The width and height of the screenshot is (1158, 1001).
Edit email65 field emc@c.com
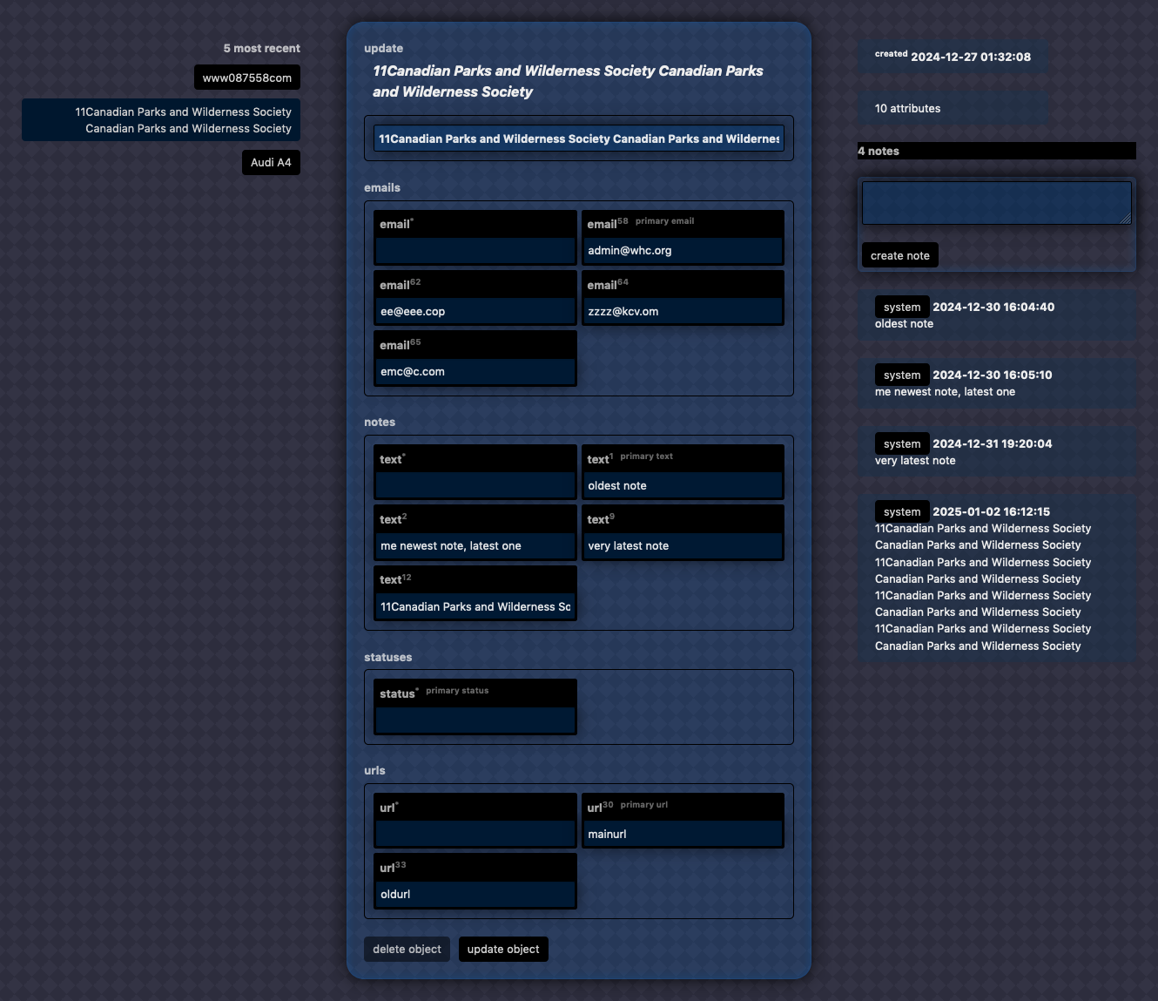click(475, 372)
